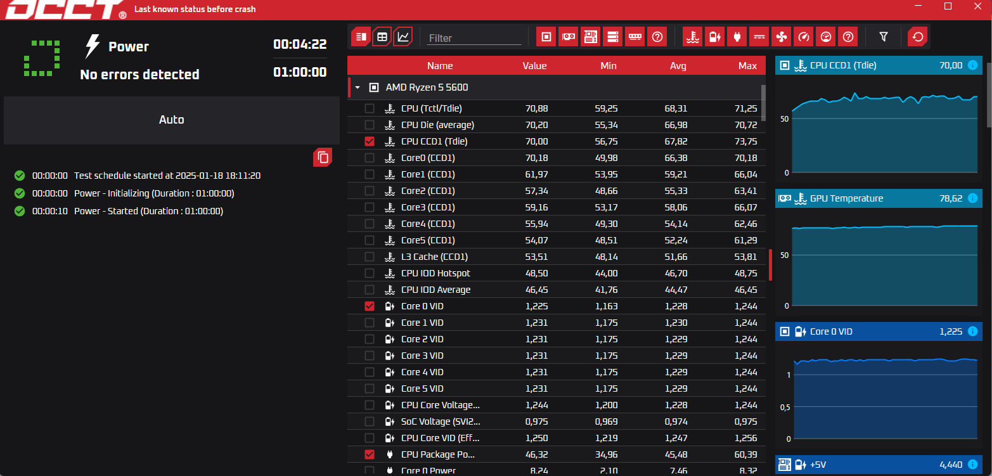
Task: Select the CPU CCD1 (Tdie) graph area
Action: [x=879, y=129]
